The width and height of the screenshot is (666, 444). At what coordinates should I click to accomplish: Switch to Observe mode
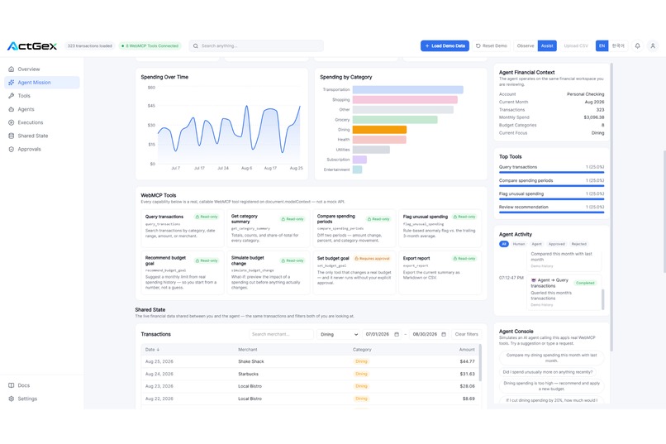pos(526,45)
